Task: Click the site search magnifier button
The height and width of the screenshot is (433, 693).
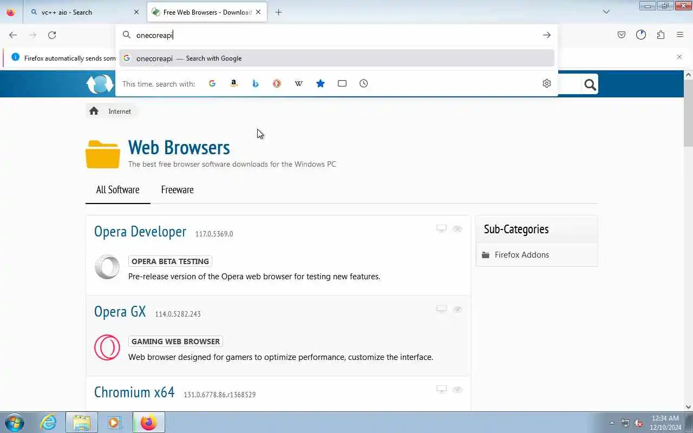Action: [590, 84]
